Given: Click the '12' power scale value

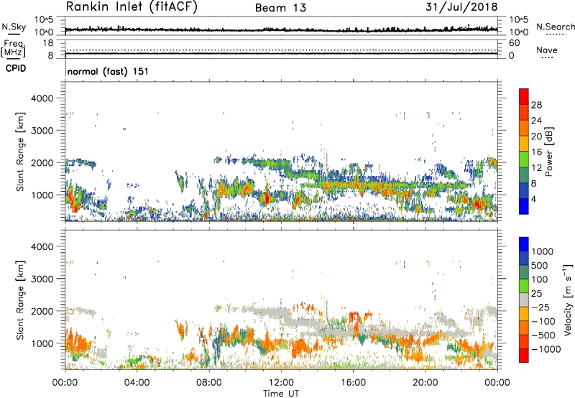Looking at the screenshot, I should 536,168.
